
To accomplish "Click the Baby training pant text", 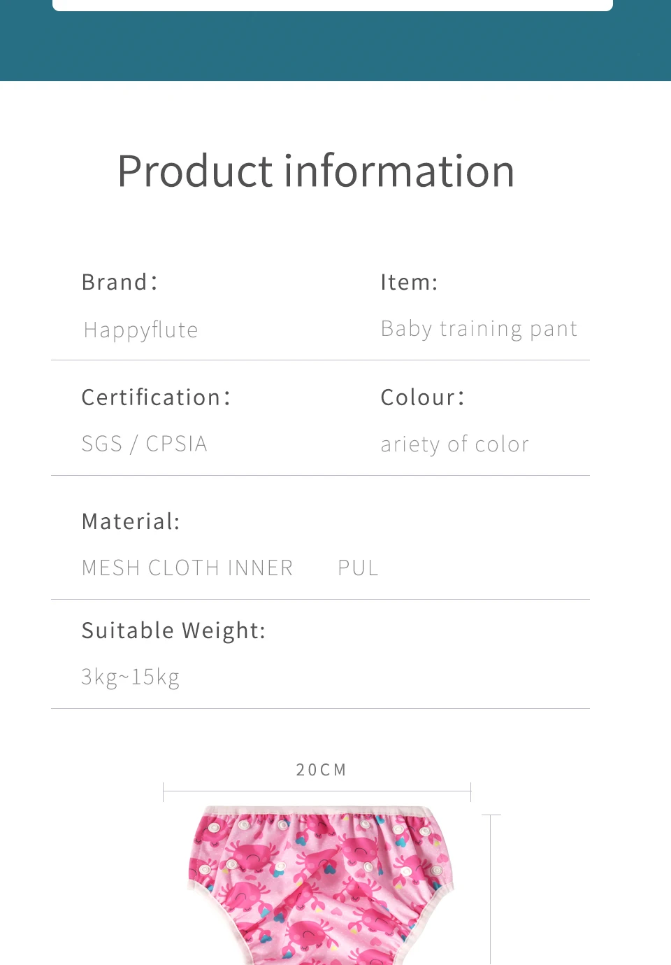I will coord(479,329).
